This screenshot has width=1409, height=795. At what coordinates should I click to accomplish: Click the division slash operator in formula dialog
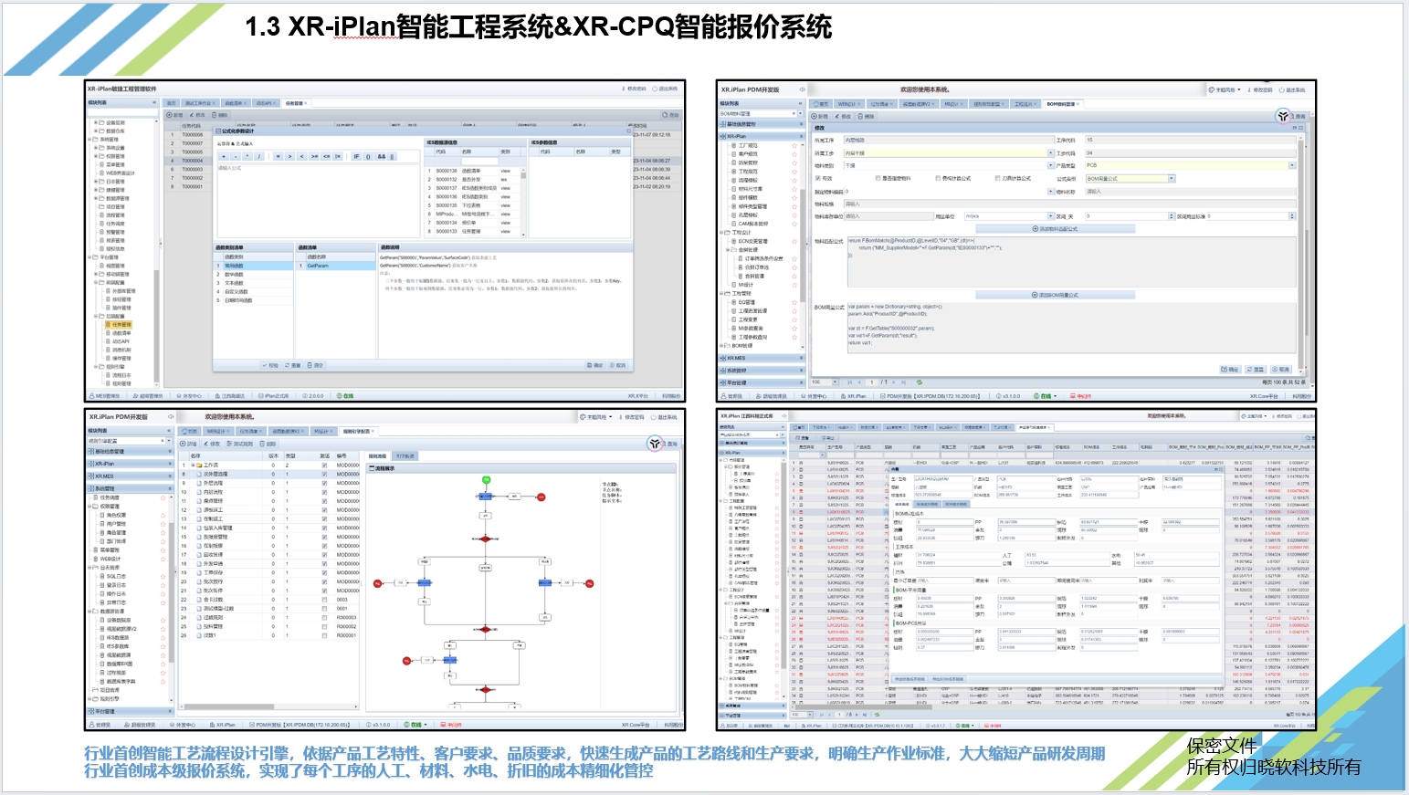(259, 156)
